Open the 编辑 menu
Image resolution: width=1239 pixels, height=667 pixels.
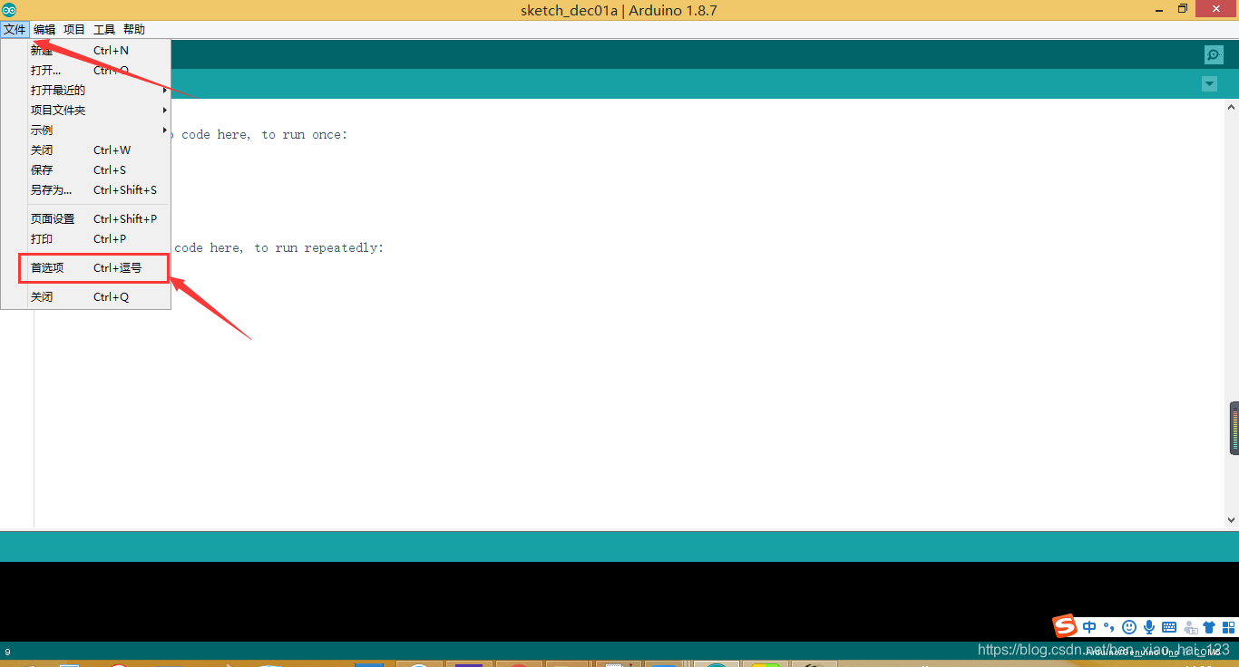pos(44,30)
